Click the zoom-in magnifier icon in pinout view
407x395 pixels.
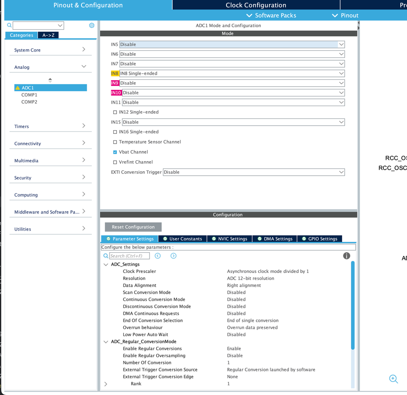394,379
